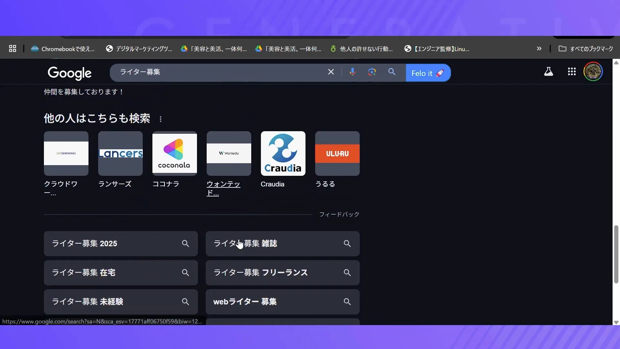Open the Google apps grid
Image resolution: width=620 pixels, height=349 pixels.
click(572, 72)
